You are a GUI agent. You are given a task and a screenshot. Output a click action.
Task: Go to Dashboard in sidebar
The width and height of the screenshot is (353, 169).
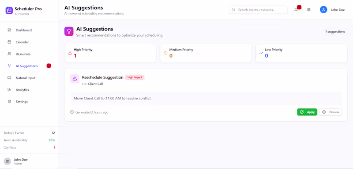(30, 30)
